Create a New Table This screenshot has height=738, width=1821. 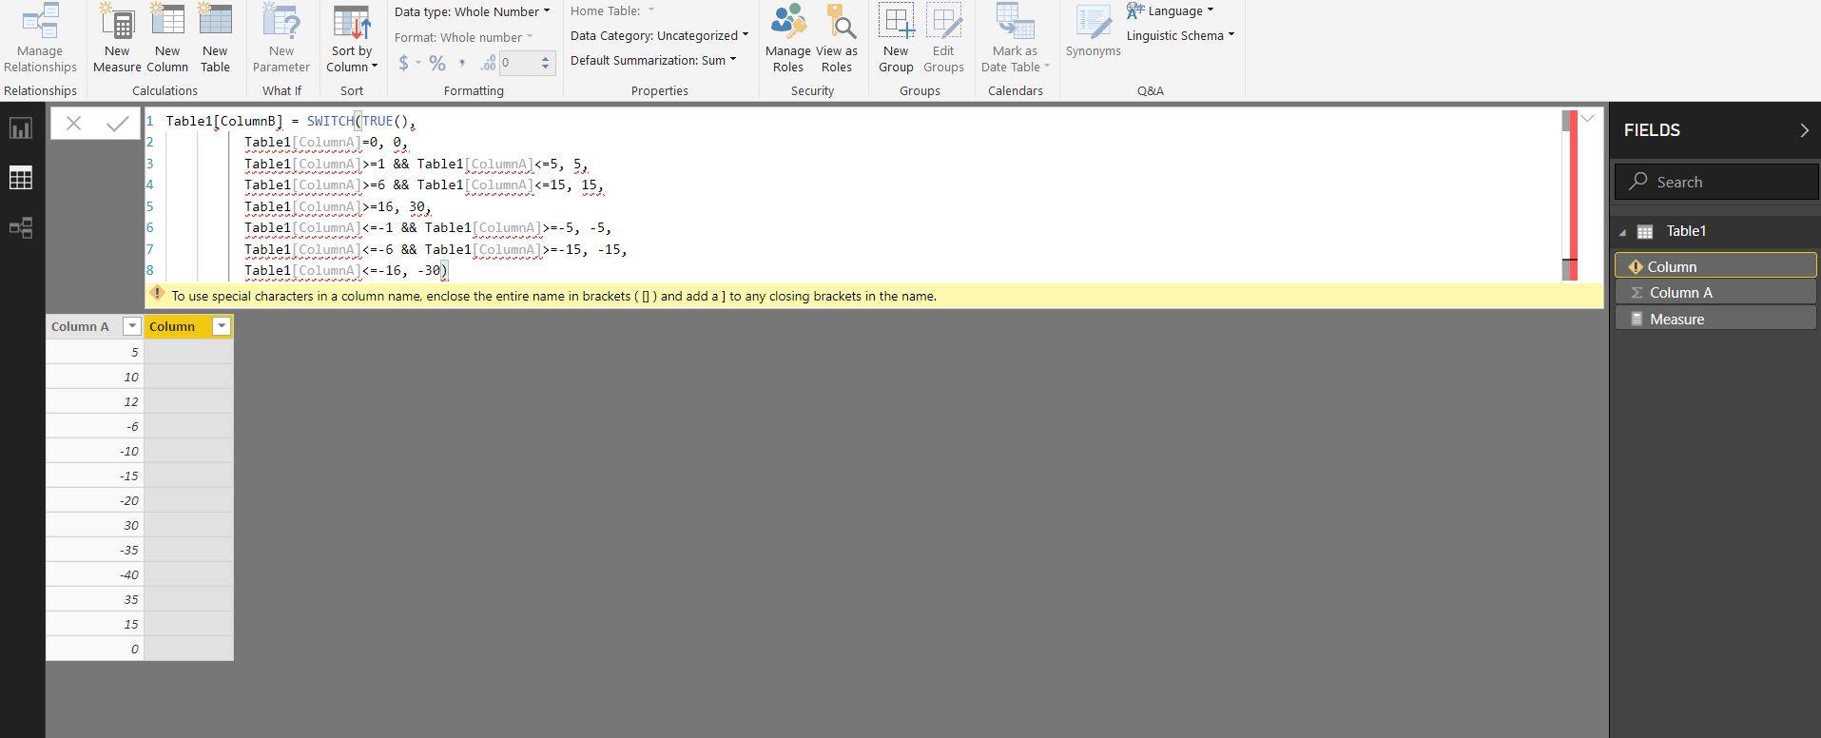point(215,38)
